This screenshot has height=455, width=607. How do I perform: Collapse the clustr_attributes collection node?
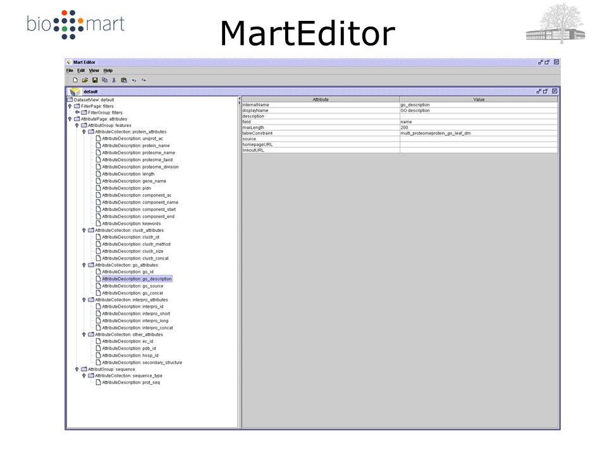[84, 230]
